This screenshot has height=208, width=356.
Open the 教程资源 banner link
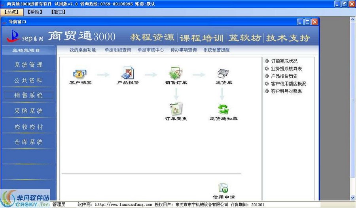pyautogui.click(x=152, y=37)
